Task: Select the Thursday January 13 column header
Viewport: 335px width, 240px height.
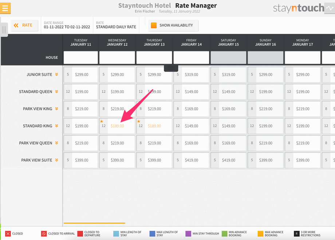Action: coord(154,42)
